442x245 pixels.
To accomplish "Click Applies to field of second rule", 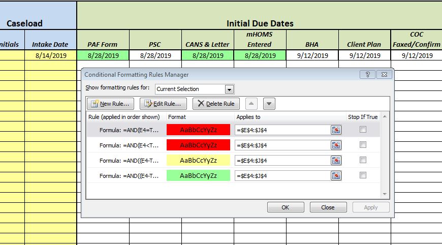I will click(283, 145).
